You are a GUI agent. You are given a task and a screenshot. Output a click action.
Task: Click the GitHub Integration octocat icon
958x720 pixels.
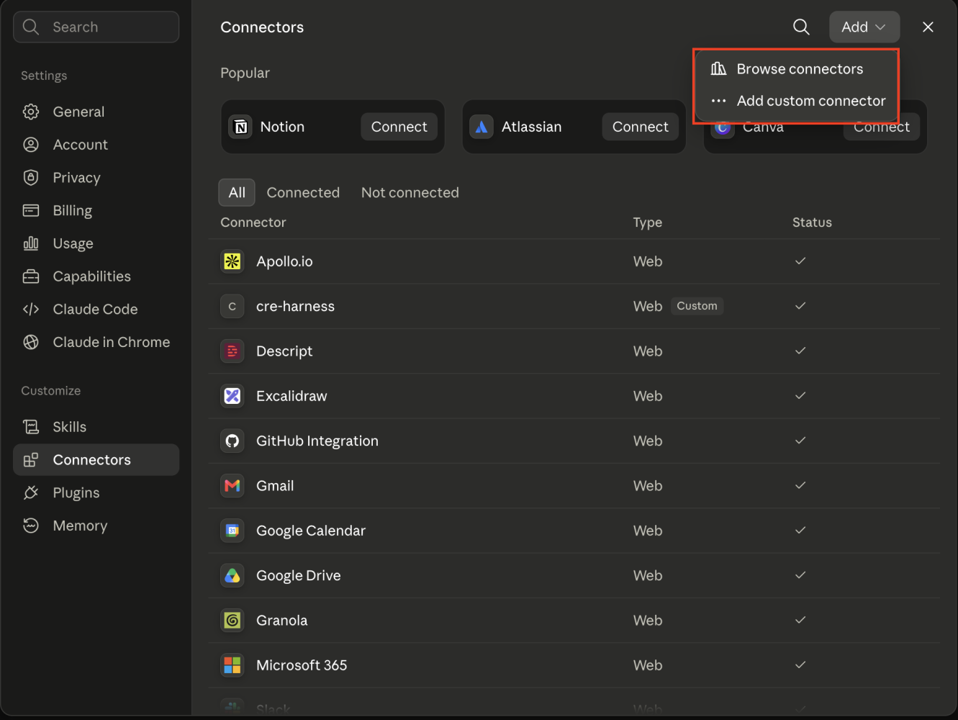coord(232,441)
